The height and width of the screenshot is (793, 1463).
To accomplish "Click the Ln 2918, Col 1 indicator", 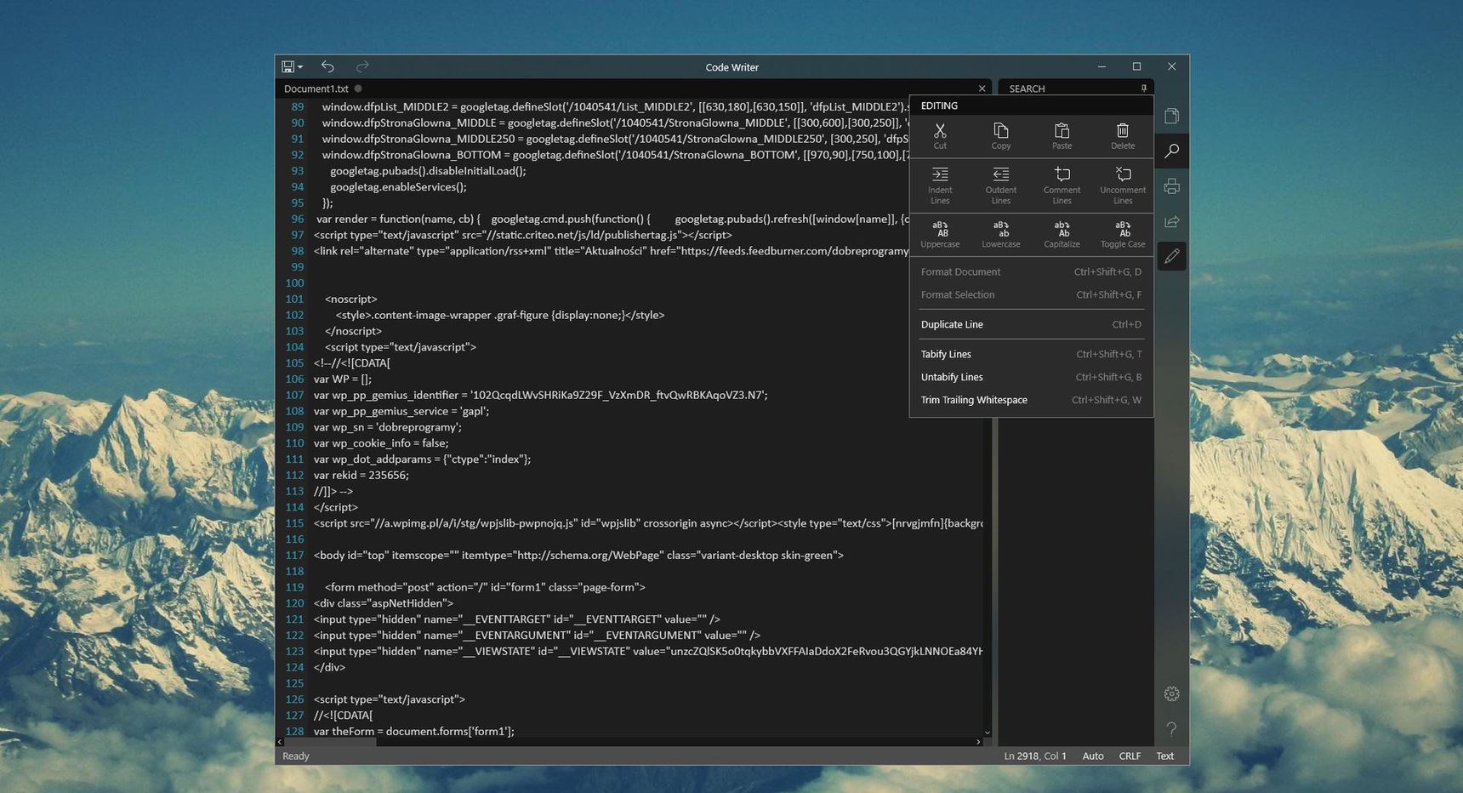I will (x=1034, y=756).
